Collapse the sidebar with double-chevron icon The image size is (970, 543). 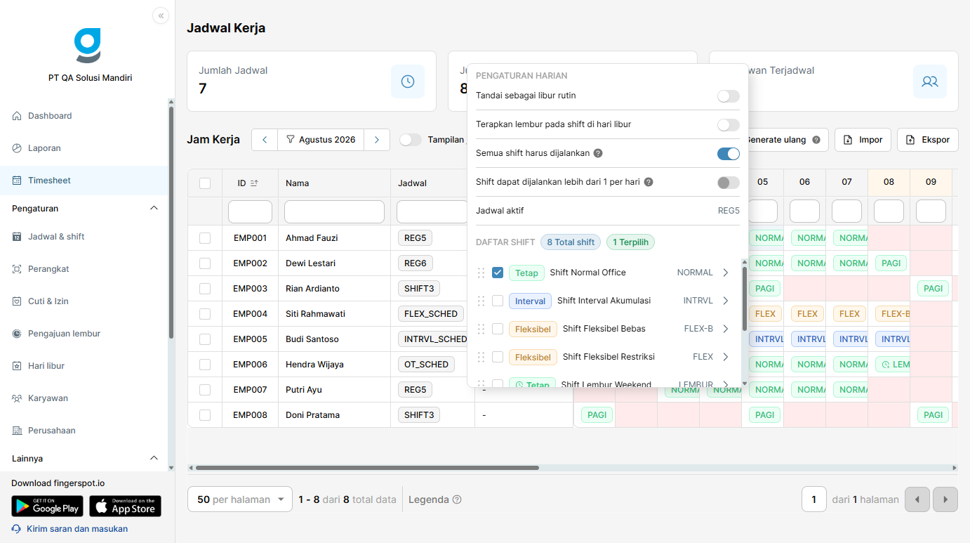(161, 15)
